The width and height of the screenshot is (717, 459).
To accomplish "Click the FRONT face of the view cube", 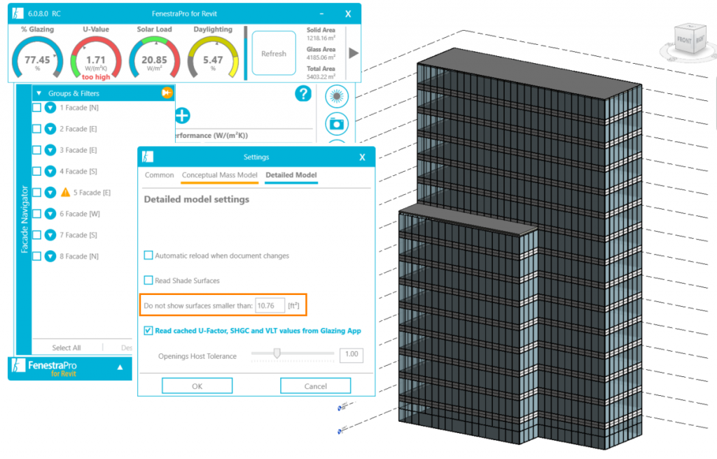I will pyautogui.click(x=684, y=40).
